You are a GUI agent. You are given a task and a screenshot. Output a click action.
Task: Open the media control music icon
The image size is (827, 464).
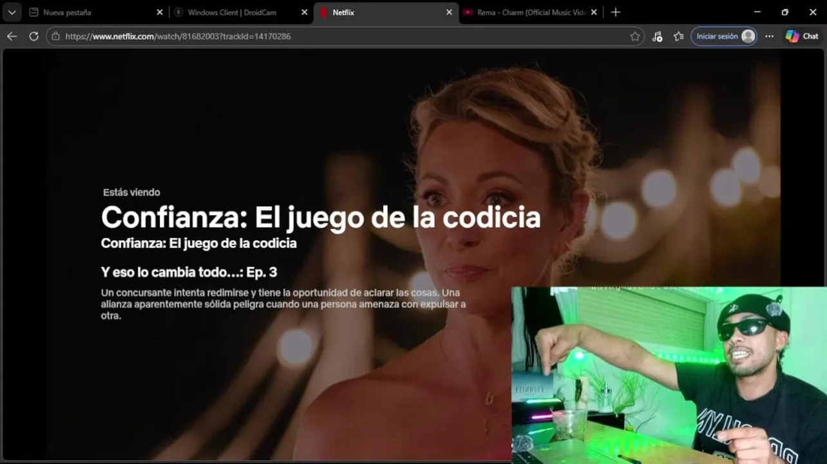[657, 36]
